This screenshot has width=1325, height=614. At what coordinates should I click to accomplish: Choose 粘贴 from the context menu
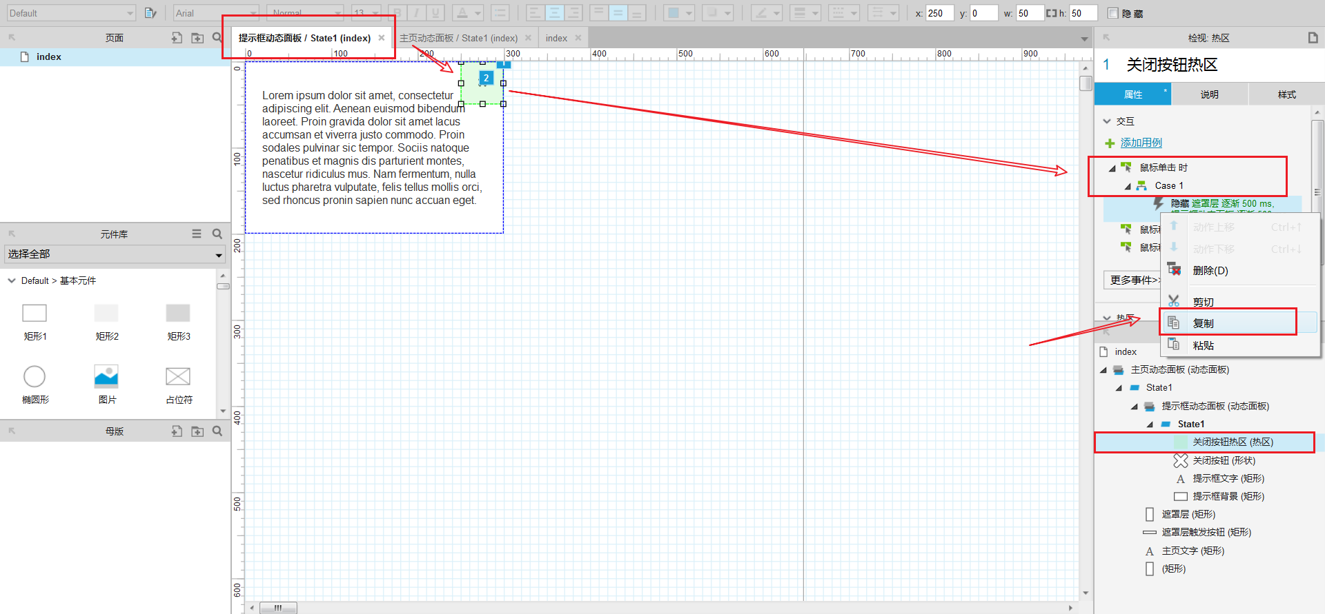point(1241,345)
